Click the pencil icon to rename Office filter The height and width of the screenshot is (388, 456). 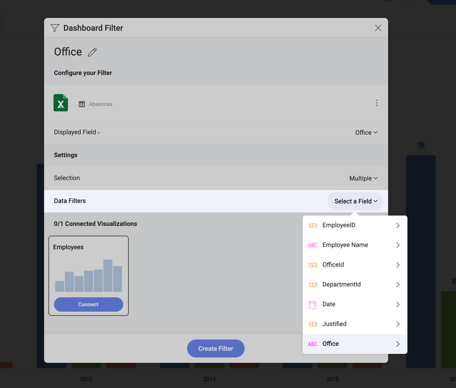(92, 52)
